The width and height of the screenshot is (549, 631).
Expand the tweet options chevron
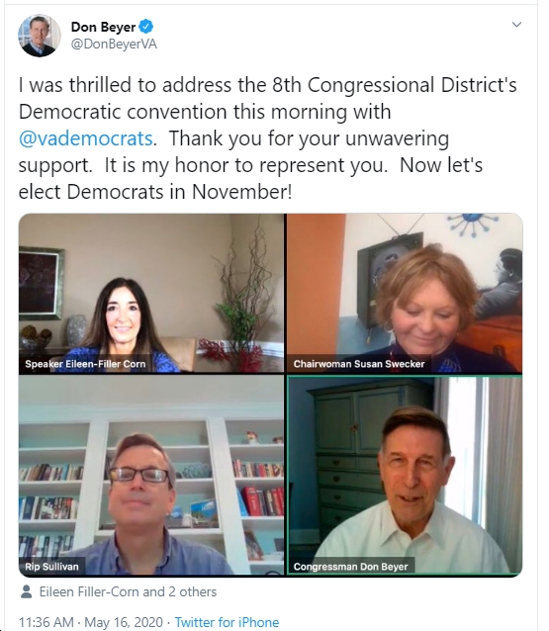pyautogui.click(x=516, y=25)
